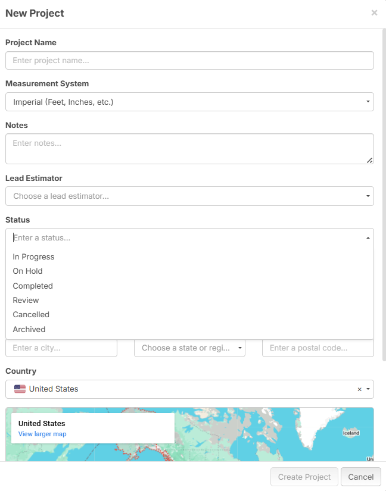Click the United States flag icon
Viewport: 386px width, 491px height.
(20, 389)
